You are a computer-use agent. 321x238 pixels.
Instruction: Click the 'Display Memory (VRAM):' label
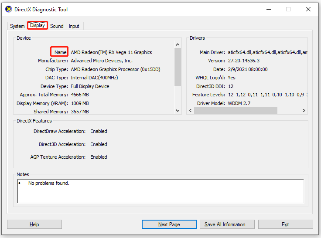click(42, 103)
